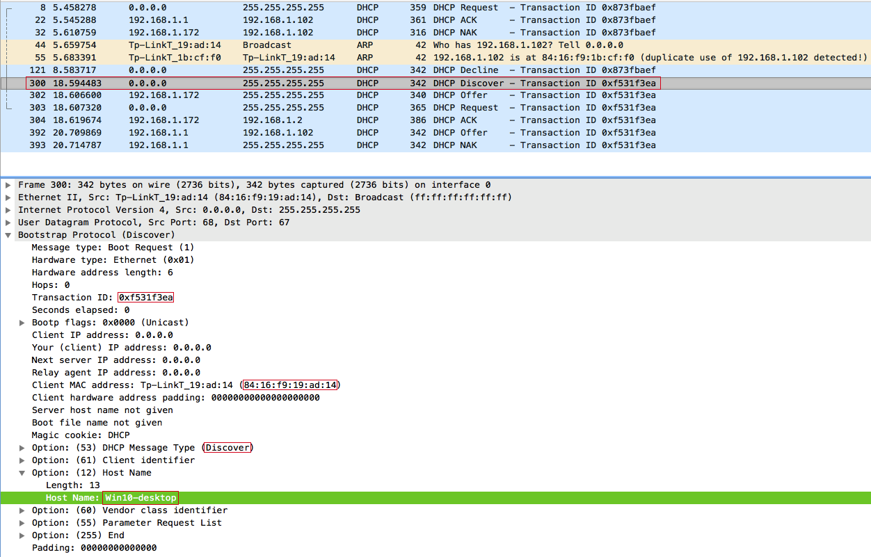This screenshot has width=871, height=557.
Task: Expand Internet Protocol Version 4 row
Action: pos(8,210)
